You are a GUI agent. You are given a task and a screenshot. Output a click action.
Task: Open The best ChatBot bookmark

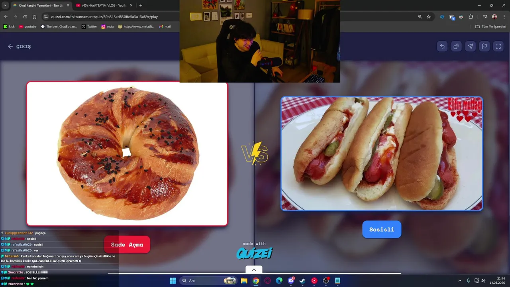click(x=59, y=27)
